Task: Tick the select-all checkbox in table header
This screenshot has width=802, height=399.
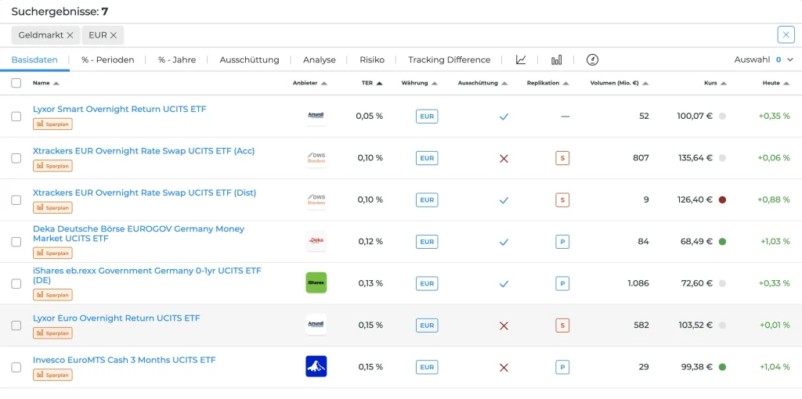Action: (x=16, y=83)
